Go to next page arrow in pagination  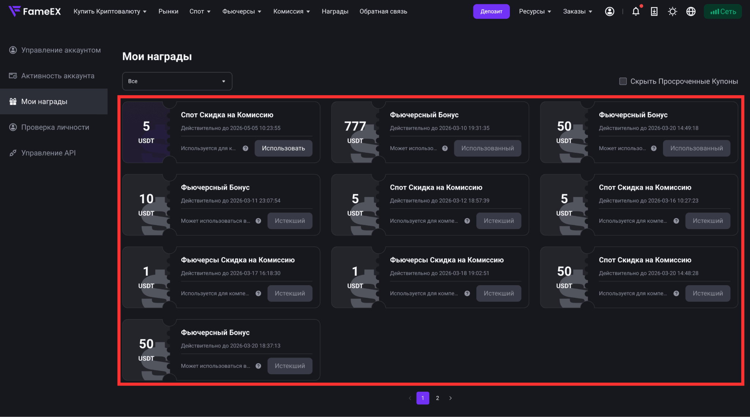tap(450, 398)
